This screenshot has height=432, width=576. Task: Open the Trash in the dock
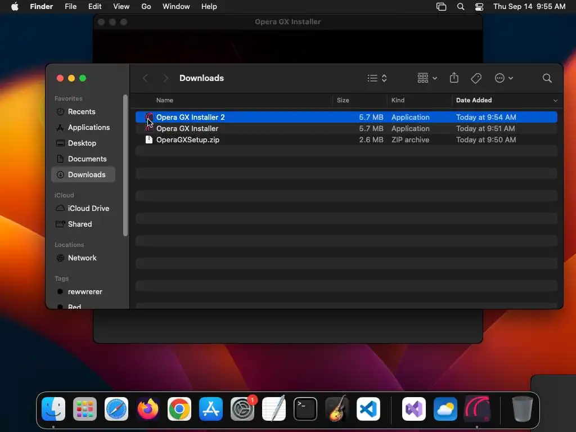523,409
